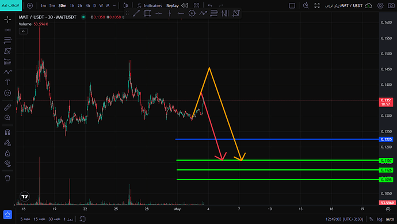397x224 pixels.
Task: Open the candlestick chart type menu
Action: point(125,6)
